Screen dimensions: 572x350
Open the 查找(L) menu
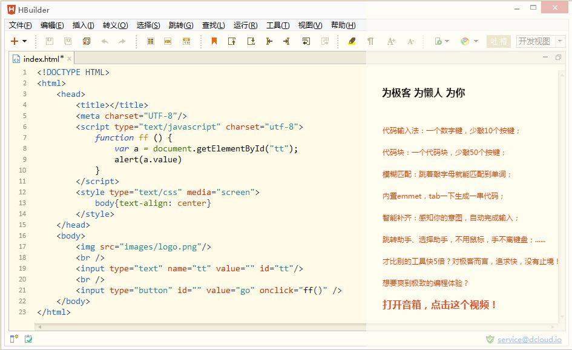(214, 25)
